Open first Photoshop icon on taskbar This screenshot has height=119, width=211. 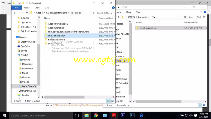tap(123, 115)
